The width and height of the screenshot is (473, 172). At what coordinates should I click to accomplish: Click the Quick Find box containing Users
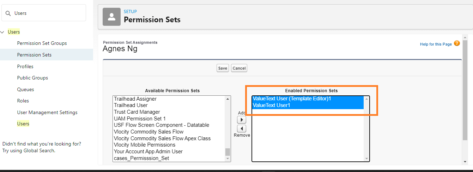pyautogui.click(x=44, y=13)
